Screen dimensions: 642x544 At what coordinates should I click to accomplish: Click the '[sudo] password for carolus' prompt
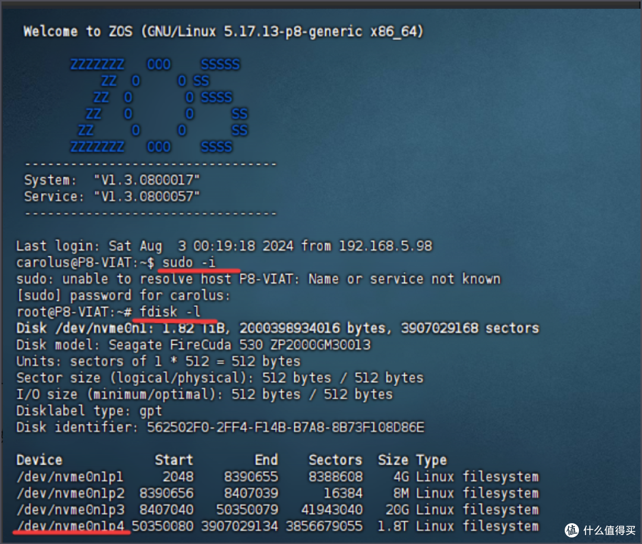coord(123,295)
